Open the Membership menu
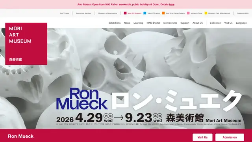The image size is (252, 142). [x=170, y=23]
